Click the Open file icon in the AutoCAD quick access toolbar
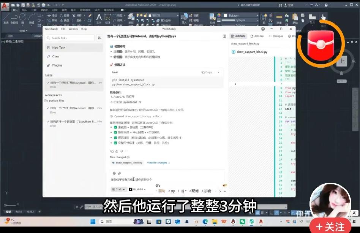Screen dimensions: 360x233 18,5
